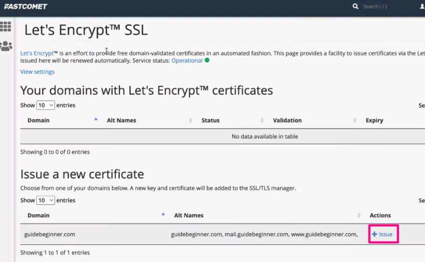Click 'Showing 1 to 1 of 1 entries' text
The height and width of the screenshot is (262, 425).
tap(55, 252)
